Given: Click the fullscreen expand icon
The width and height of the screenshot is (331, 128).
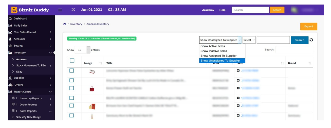Looking at the screenshot, I should (x=73, y=10).
